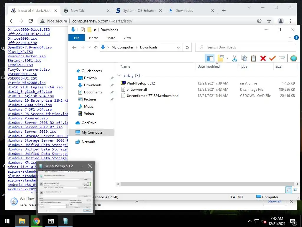Open the File ribbon tab
This screenshot has width=302, height=227.
coord(77,38)
